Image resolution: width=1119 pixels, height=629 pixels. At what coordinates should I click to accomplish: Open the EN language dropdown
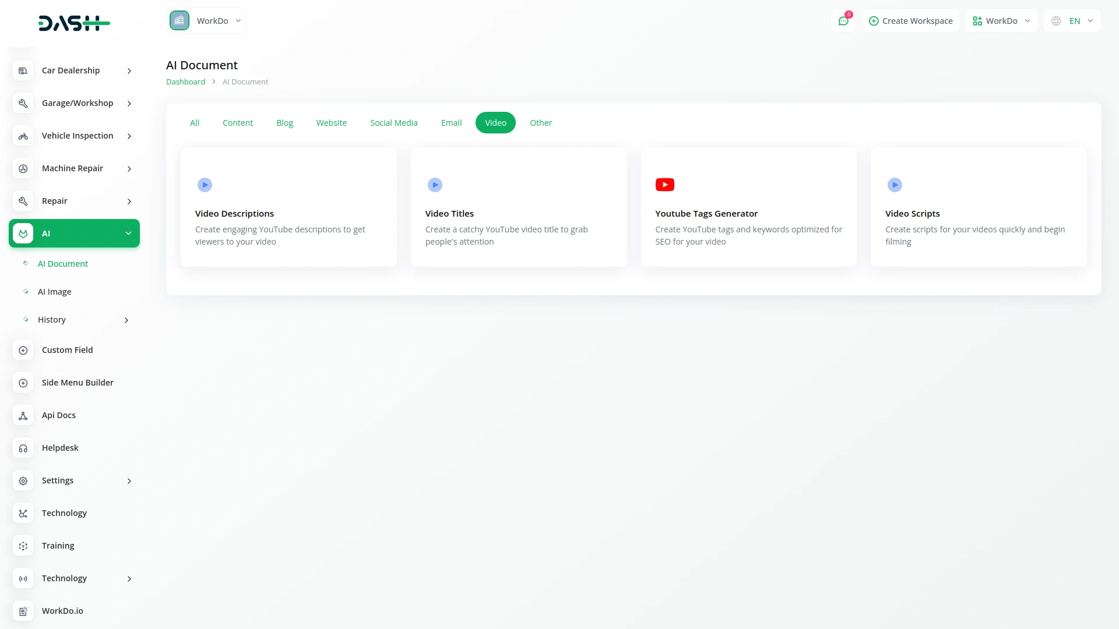1072,21
